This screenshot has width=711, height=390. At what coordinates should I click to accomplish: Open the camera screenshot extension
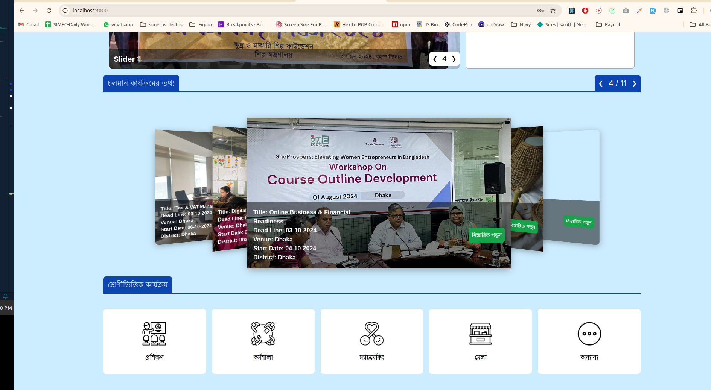click(626, 11)
